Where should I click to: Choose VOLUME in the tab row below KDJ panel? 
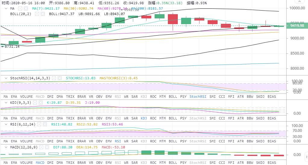pyautogui.click(x=27, y=118)
